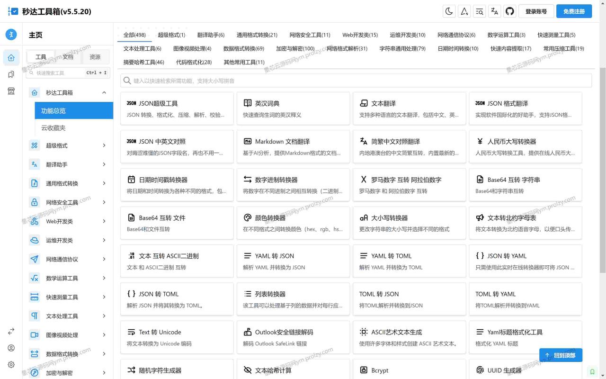This screenshot has height=379, width=606.
Task: Select the 加密与解密(100) category tab
Action: tap(295, 49)
